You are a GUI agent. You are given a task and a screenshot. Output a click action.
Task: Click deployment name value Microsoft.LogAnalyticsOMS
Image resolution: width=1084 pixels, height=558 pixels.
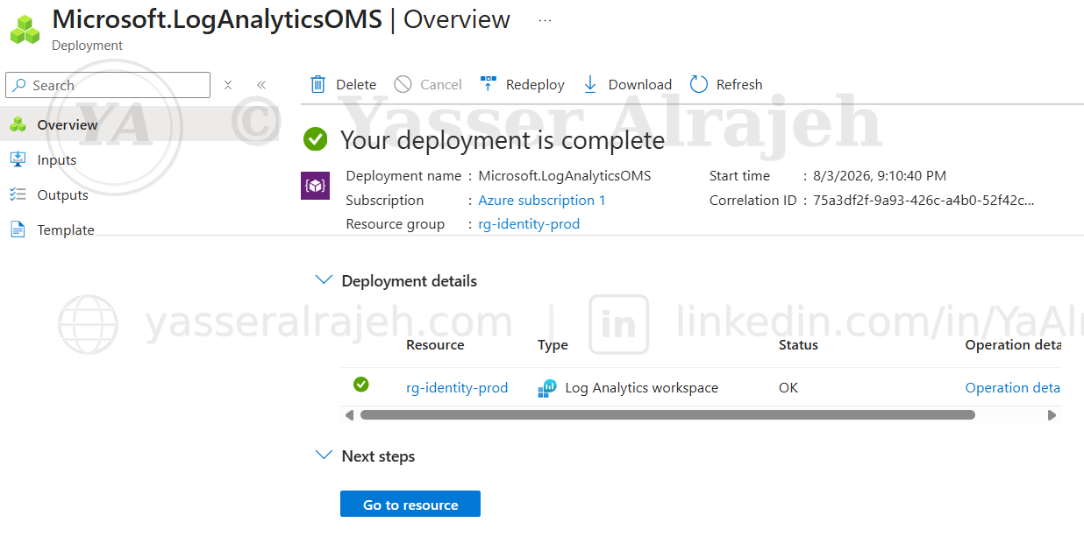pos(565,176)
